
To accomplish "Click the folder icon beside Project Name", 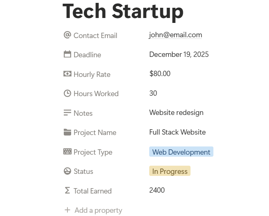I will pyautogui.click(x=67, y=132).
